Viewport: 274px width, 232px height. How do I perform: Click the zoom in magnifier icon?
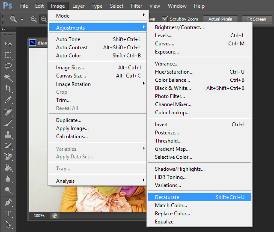click(34, 19)
